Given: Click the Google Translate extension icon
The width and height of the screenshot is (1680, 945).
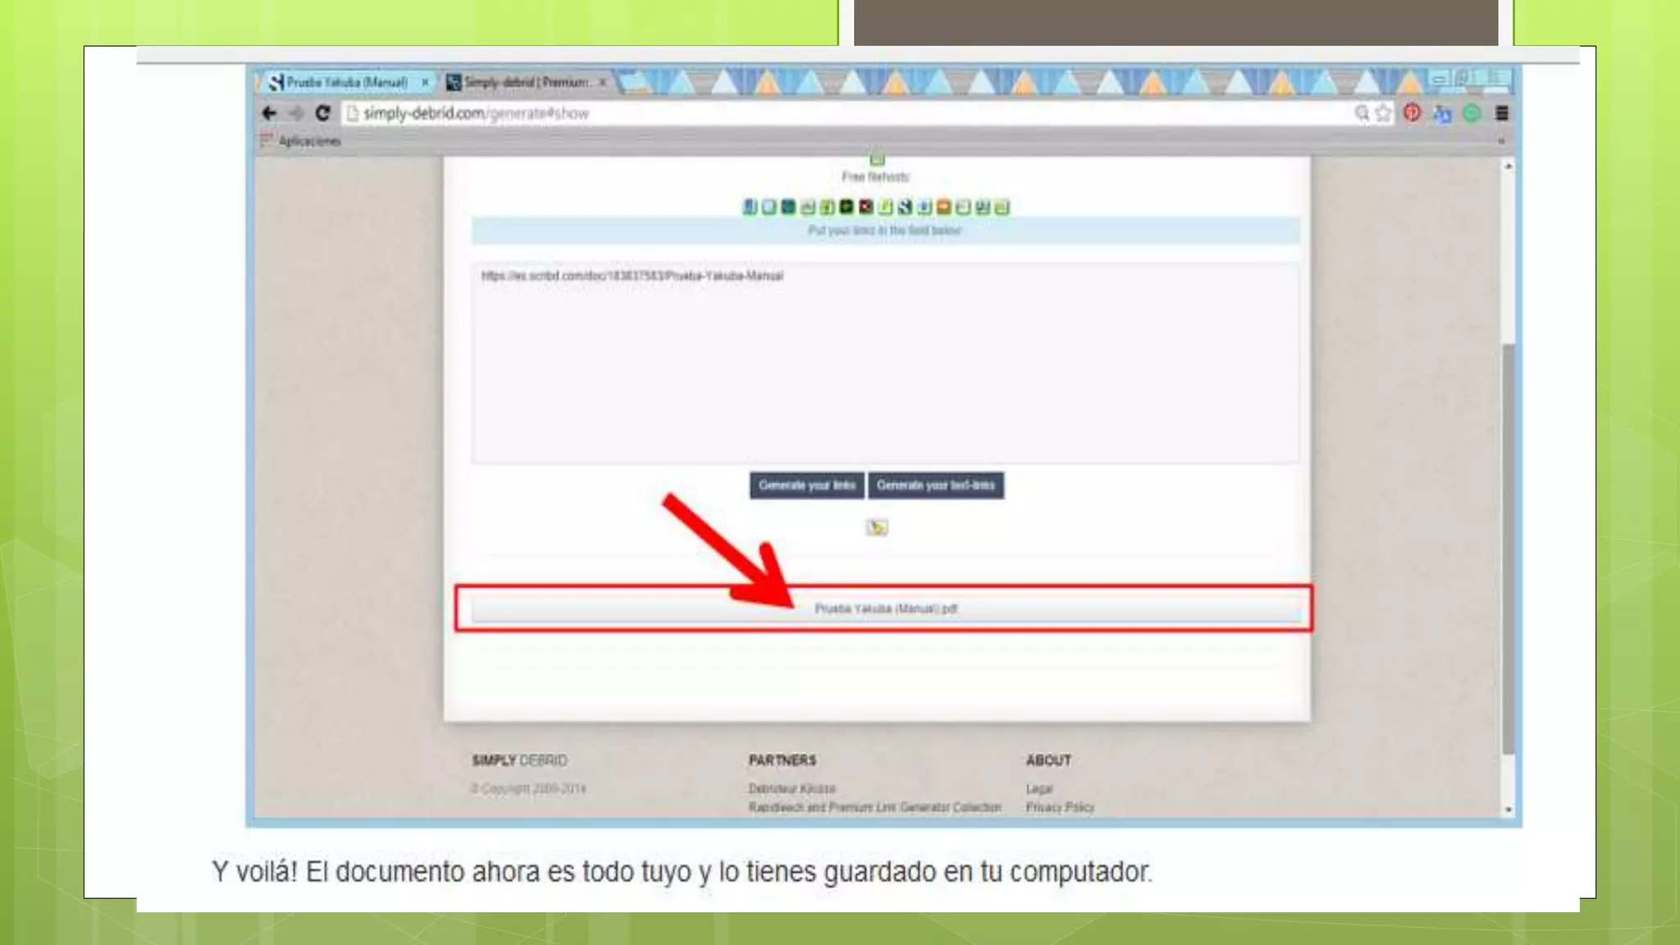Looking at the screenshot, I should point(1442,114).
